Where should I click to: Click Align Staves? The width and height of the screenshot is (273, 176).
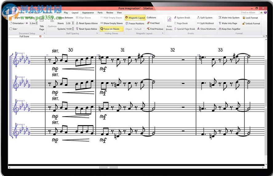(83, 18)
